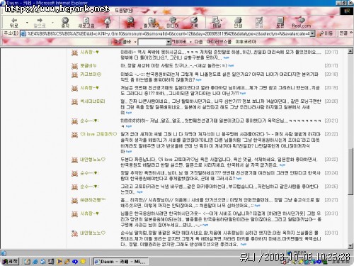
Task: Click the avatar icon of the 20:27 comment
Action: pyautogui.click(x=74, y=201)
